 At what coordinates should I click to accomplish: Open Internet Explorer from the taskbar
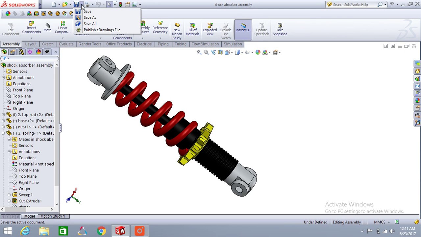25,231
